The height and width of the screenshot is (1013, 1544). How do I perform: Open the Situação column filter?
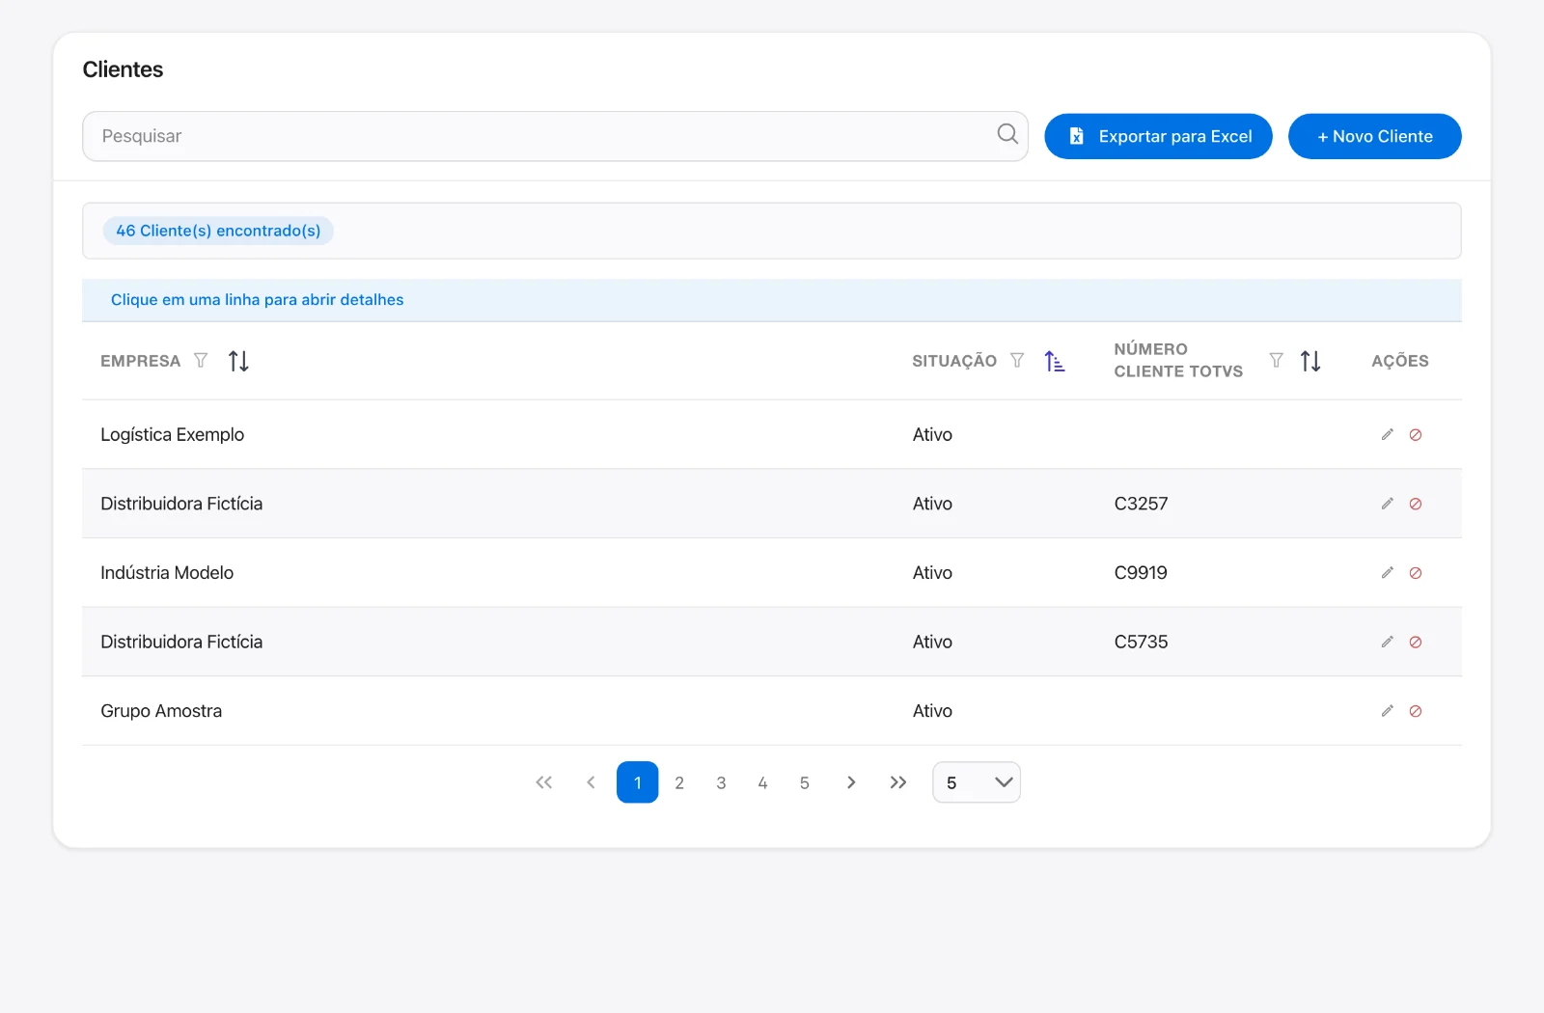[x=1017, y=361]
